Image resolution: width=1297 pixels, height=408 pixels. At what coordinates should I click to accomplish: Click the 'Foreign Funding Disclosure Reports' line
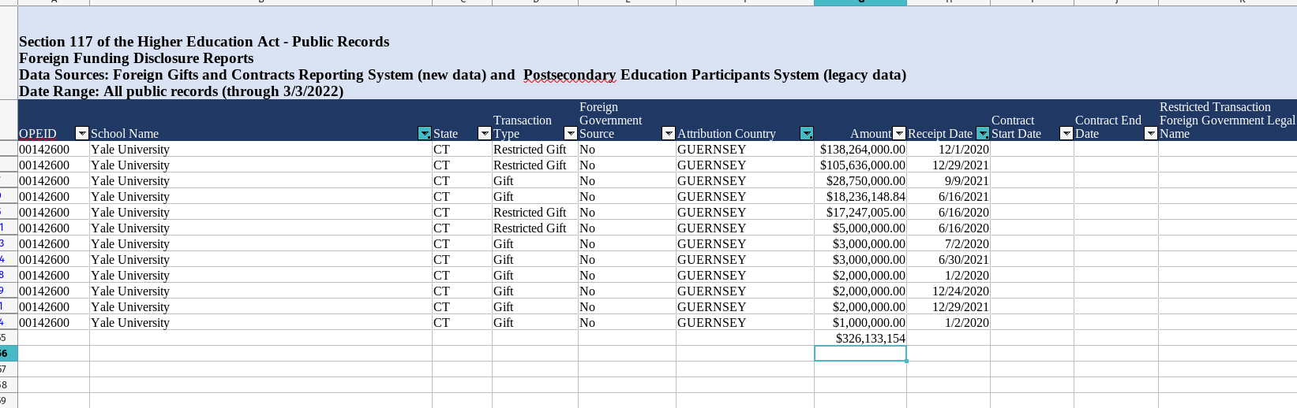point(136,58)
